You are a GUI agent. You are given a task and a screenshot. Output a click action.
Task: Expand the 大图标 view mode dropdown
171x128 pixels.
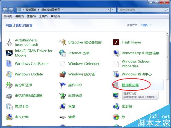tap(146, 25)
